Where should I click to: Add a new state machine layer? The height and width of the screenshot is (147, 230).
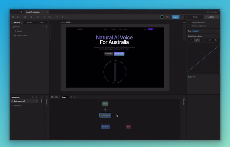[74, 97]
